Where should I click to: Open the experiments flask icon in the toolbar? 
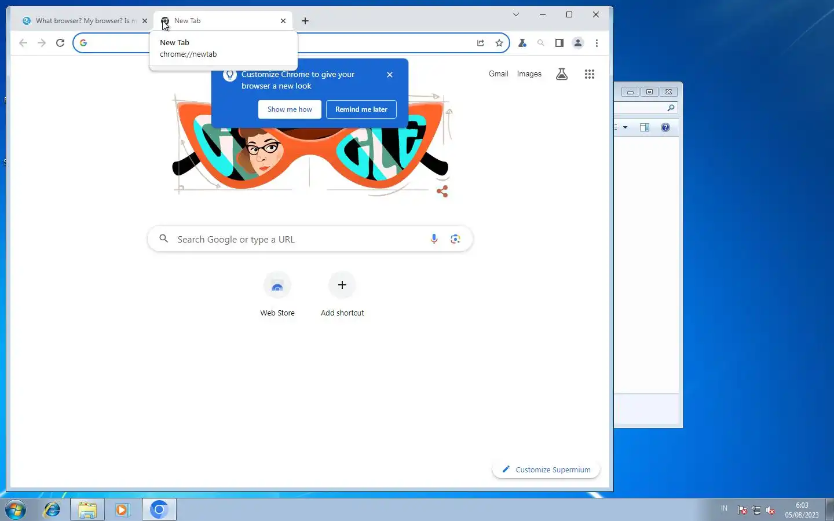[522, 43]
